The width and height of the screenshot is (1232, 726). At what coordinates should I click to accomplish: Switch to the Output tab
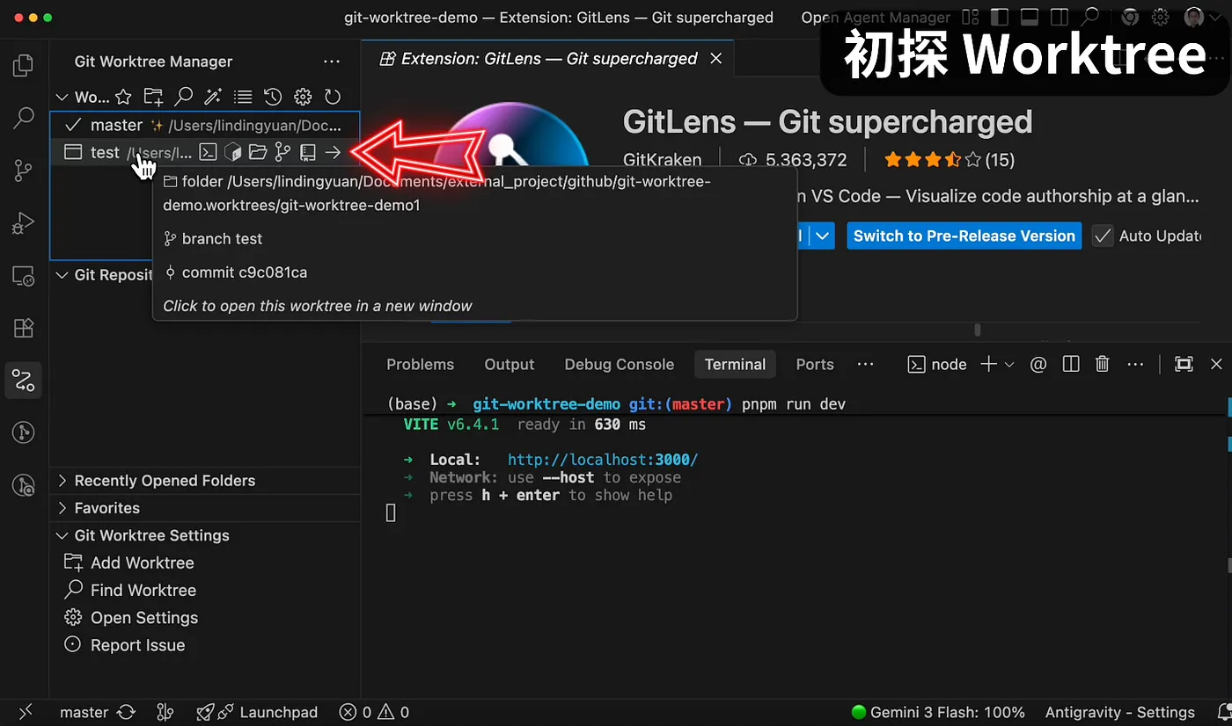click(x=509, y=364)
